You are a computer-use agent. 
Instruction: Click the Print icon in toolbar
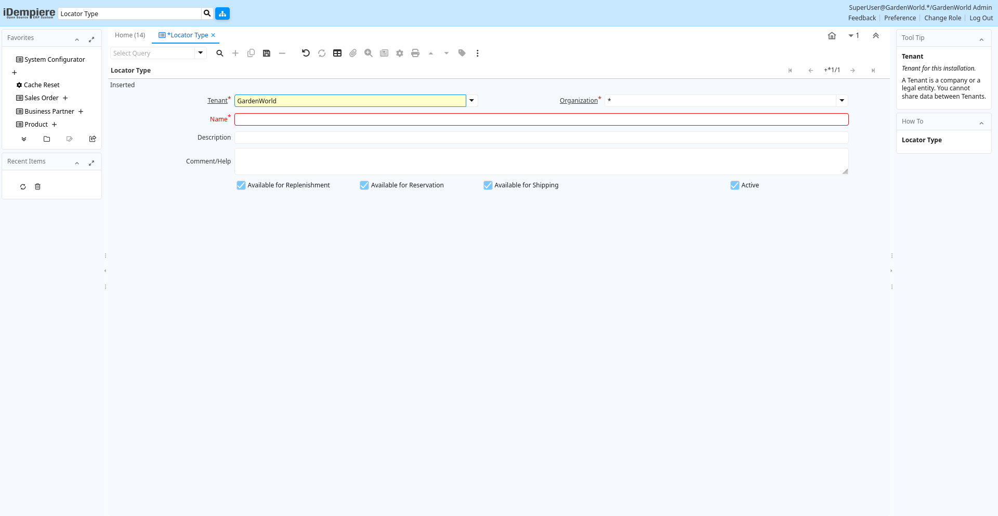pyautogui.click(x=415, y=53)
